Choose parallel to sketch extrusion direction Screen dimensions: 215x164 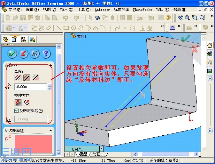(x=18, y=103)
